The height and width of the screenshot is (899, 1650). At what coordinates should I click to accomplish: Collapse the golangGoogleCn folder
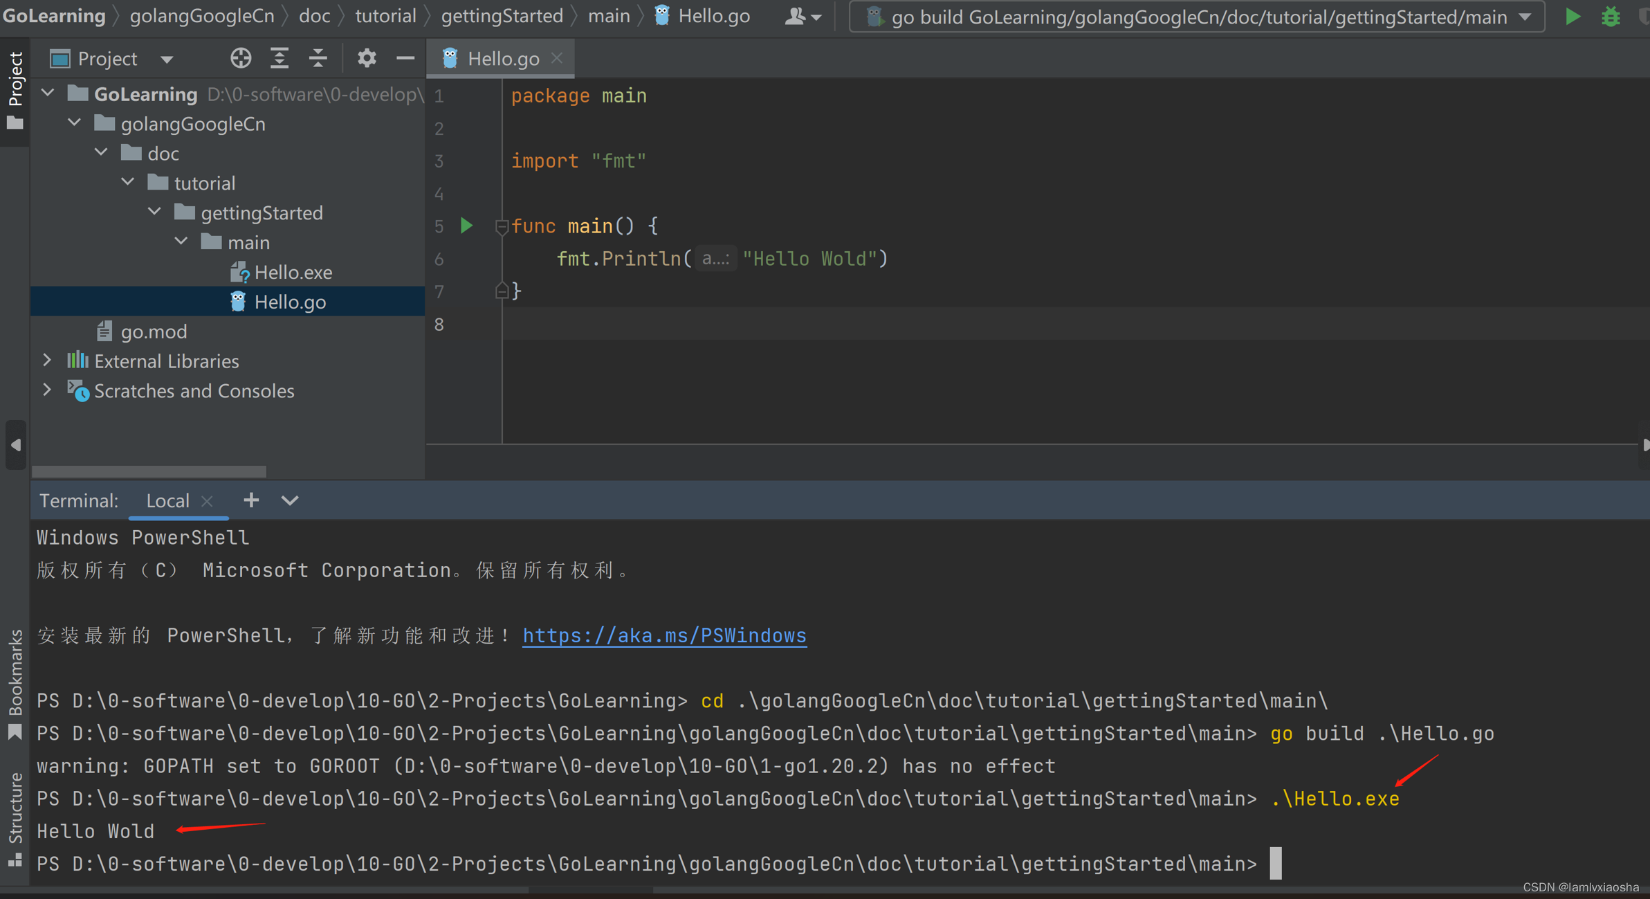75,123
